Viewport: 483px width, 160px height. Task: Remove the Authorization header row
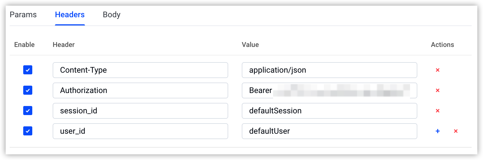(x=437, y=90)
